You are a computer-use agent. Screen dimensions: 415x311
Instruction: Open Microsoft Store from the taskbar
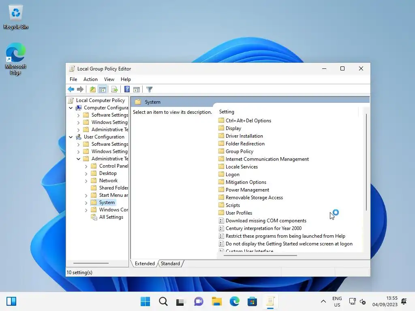252,301
